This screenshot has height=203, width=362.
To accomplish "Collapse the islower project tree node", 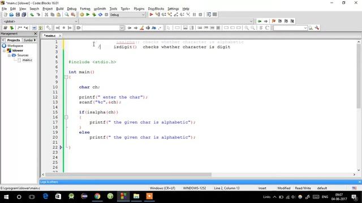I will 4,50.
